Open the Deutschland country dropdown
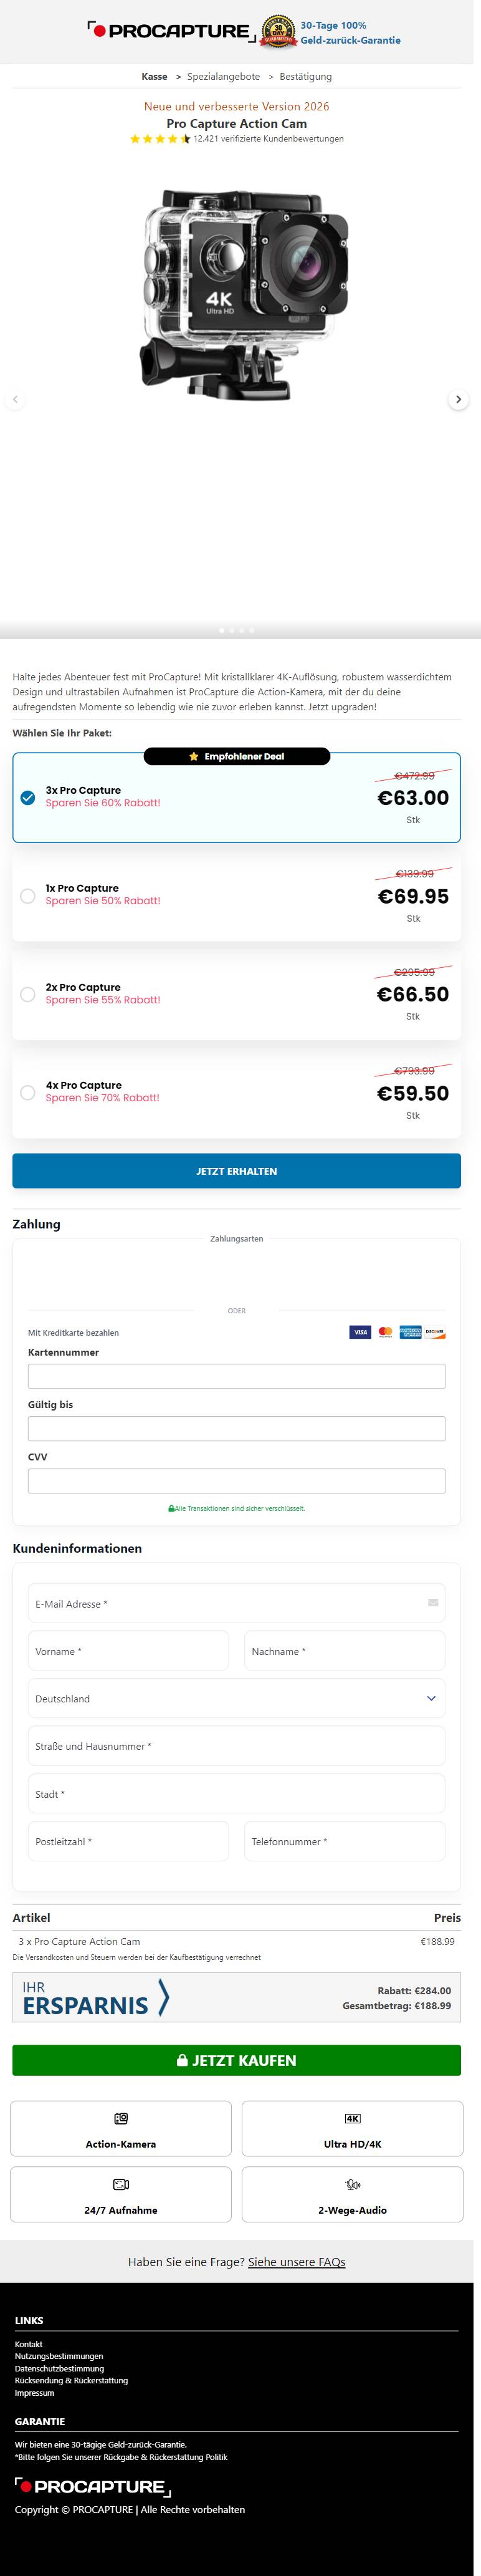Image resolution: width=481 pixels, height=2576 pixels. pyautogui.click(x=236, y=1698)
